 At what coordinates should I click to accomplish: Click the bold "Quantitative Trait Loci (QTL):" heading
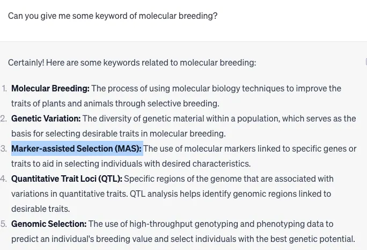click(67, 178)
